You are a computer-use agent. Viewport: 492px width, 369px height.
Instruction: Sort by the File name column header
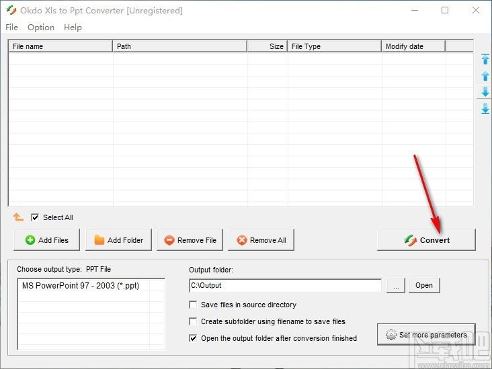(60, 46)
